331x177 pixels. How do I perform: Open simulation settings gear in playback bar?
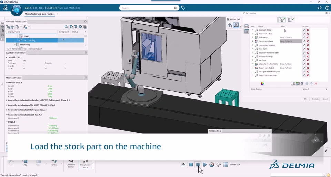point(219,165)
